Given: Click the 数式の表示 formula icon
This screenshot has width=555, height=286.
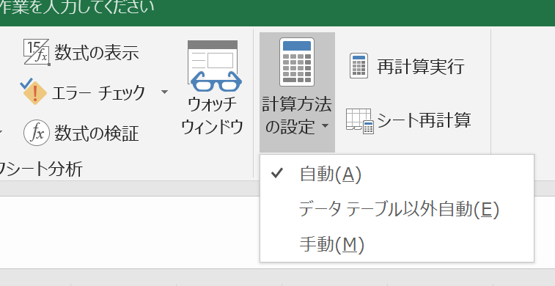Looking at the screenshot, I should tap(37, 52).
